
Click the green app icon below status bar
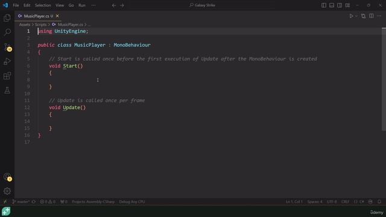pos(6,211)
